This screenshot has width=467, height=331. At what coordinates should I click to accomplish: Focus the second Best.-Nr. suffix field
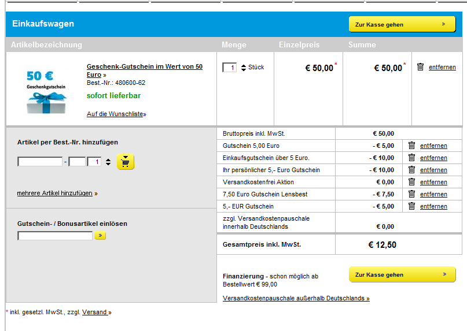[x=77, y=162]
